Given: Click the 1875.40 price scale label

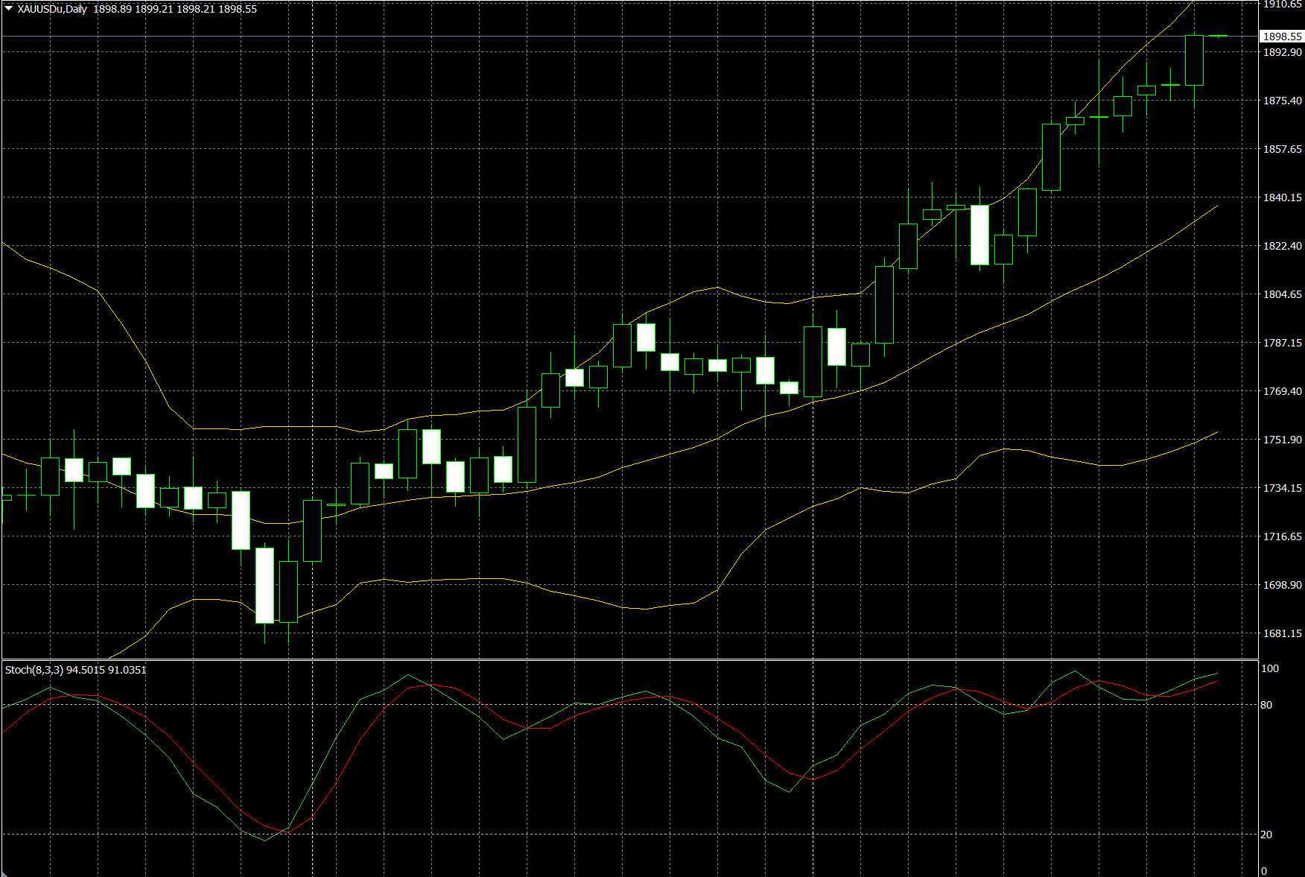Looking at the screenshot, I should (x=1283, y=101).
